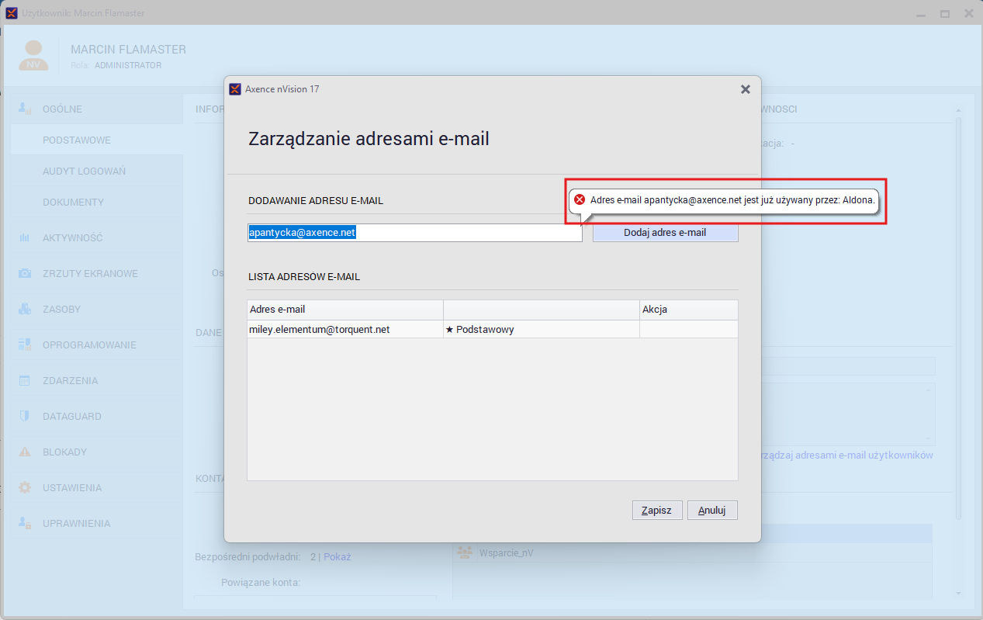Open ZASOBY using its sidebar icon
This screenshot has width=983, height=620.
(25, 309)
